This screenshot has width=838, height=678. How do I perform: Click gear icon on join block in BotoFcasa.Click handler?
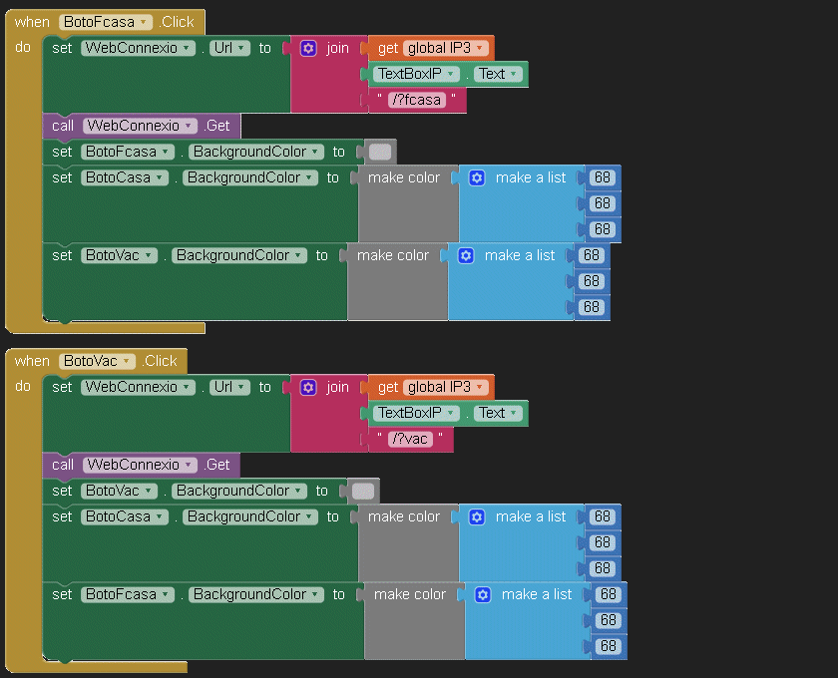[x=308, y=48]
